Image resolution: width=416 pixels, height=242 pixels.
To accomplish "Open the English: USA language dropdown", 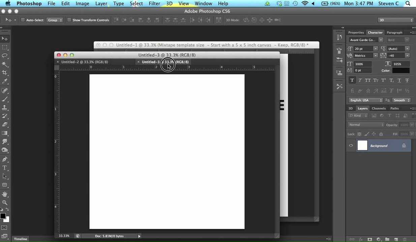I will click(x=366, y=100).
